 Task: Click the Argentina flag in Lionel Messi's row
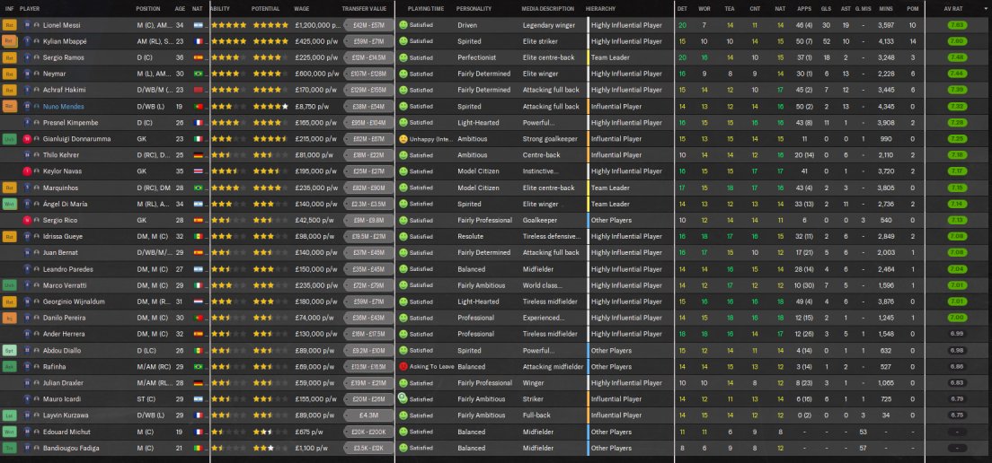(x=198, y=25)
